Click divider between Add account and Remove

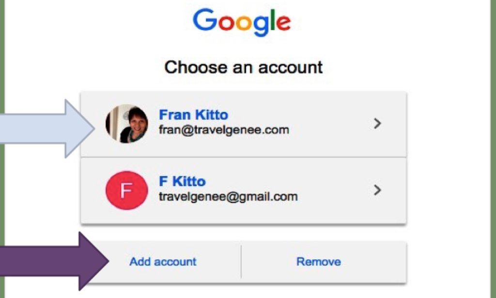pos(241,262)
